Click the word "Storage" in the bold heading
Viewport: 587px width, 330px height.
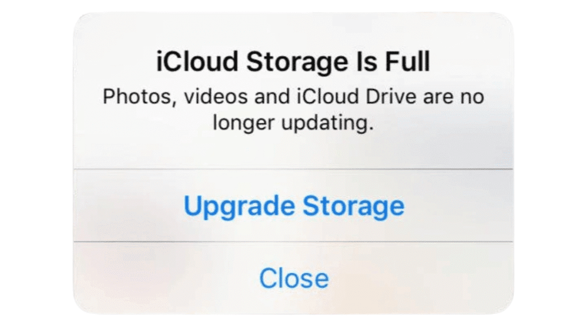296,62
